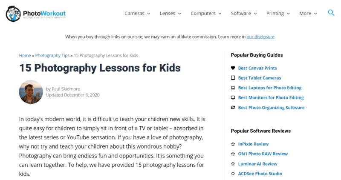
Task: Follow the 'our disclosure' link
Action: (260, 37)
